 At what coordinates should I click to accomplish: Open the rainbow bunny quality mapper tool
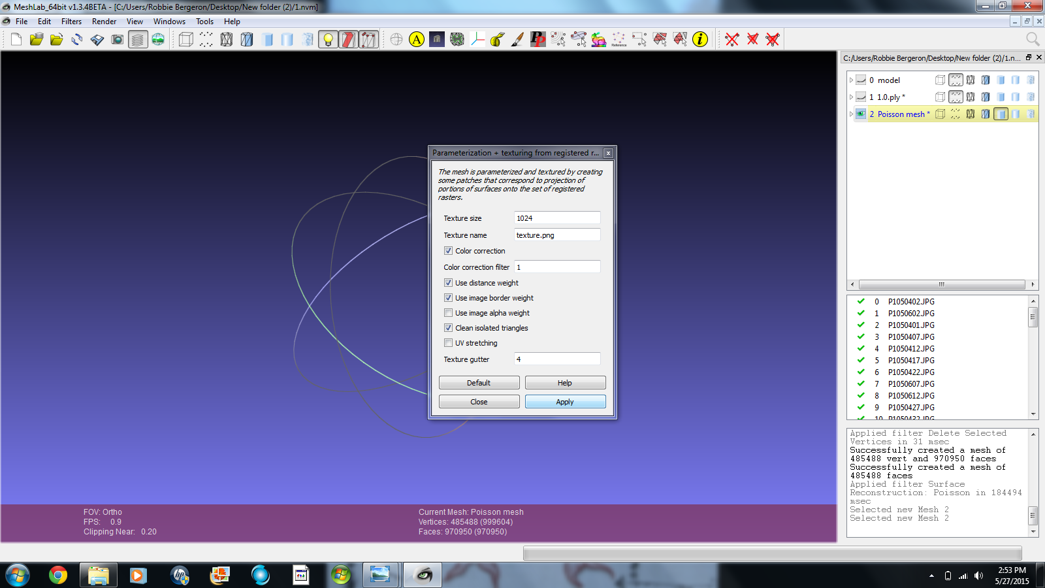[x=599, y=39]
